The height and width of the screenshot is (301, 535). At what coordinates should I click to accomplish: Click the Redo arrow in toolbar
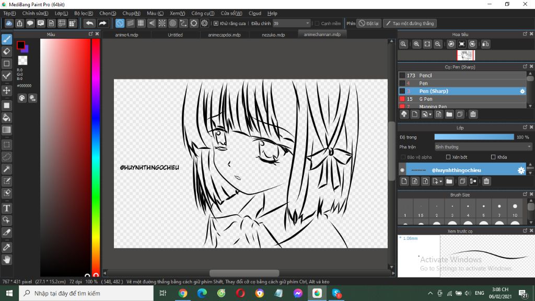click(x=102, y=23)
